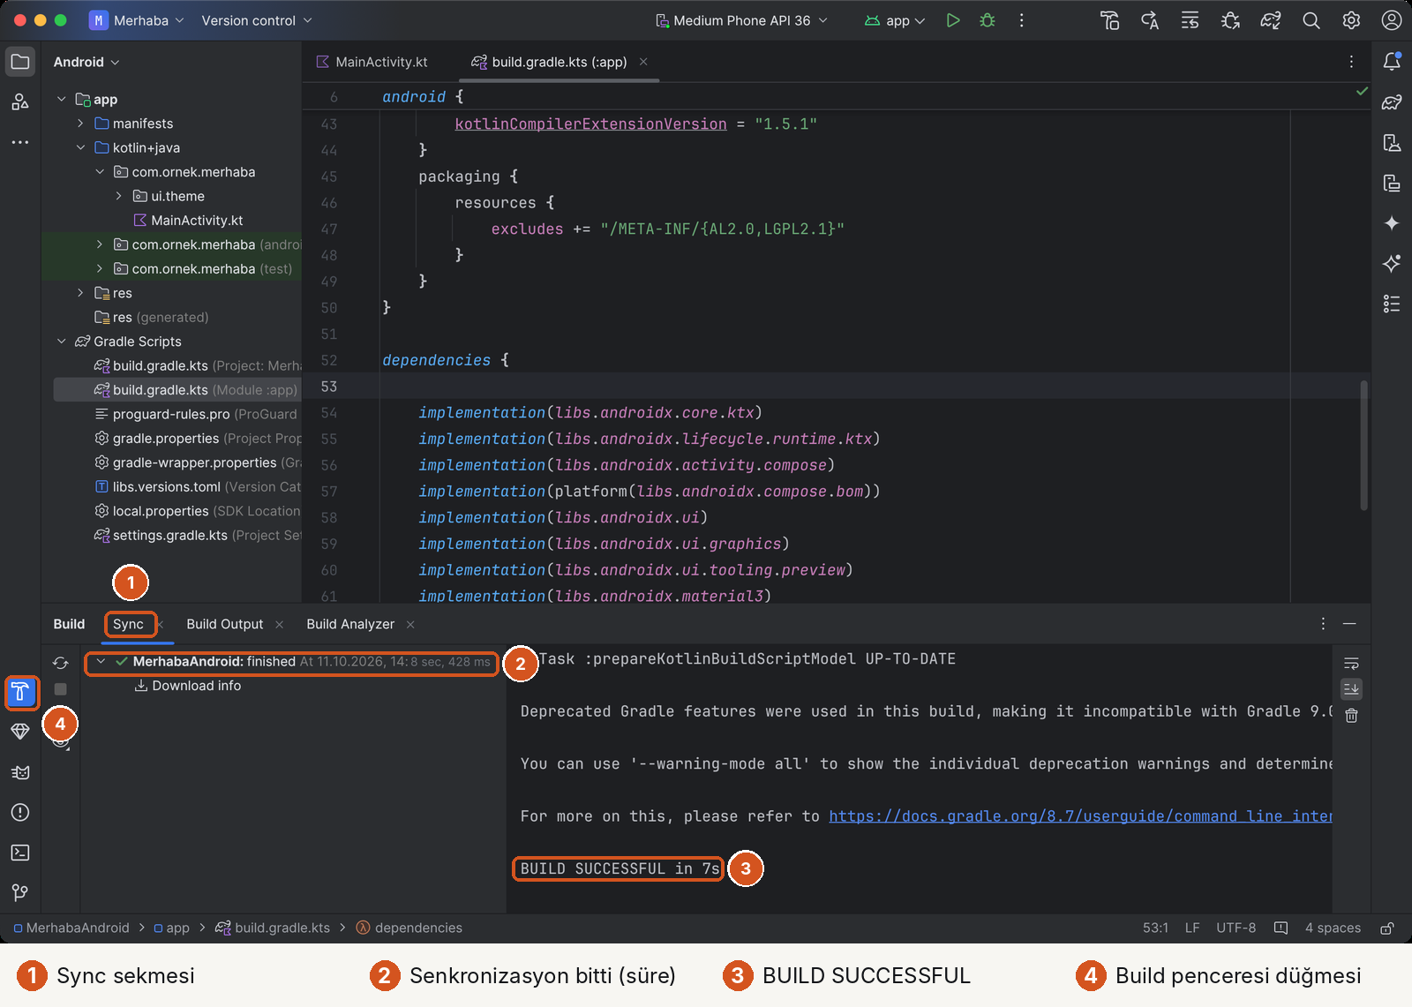Run the app with the green play icon
This screenshot has width=1412, height=1007.
[952, 20]
